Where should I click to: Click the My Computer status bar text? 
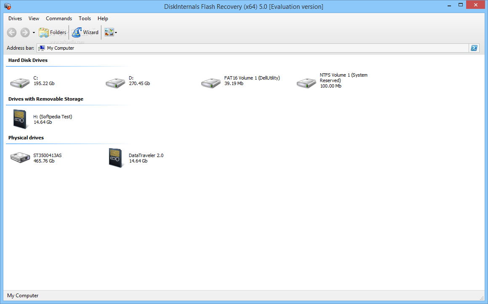coord(23,296)
